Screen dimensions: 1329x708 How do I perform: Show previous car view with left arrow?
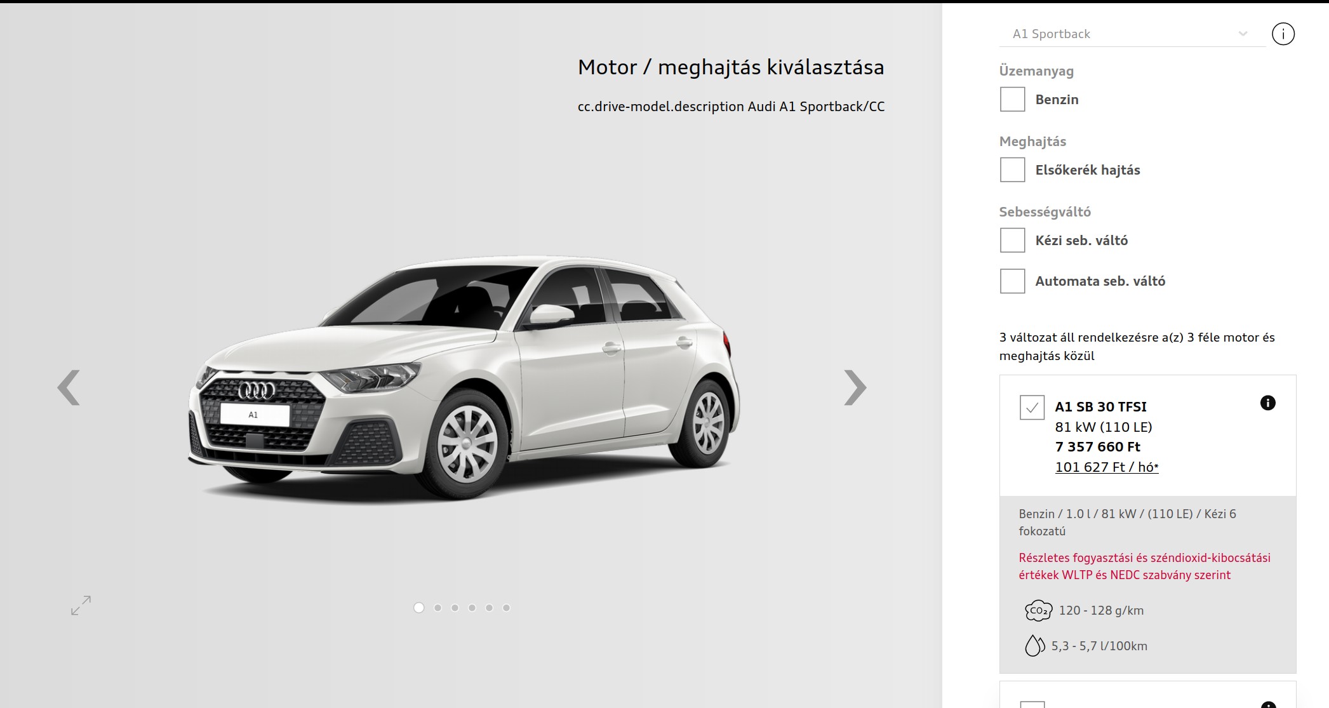pyautogui.click(x=69, y=387)
